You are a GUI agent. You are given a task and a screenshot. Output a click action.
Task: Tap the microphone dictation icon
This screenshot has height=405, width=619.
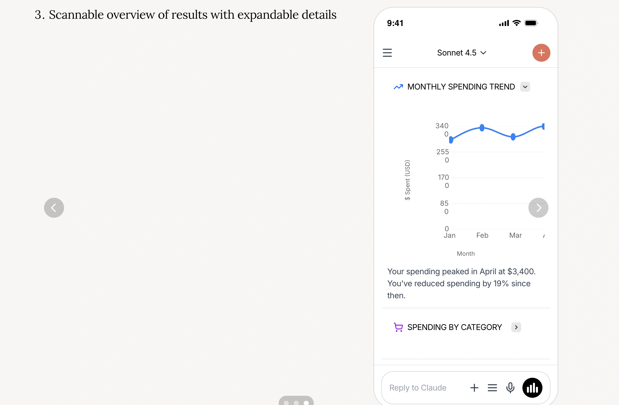point(510,387)
